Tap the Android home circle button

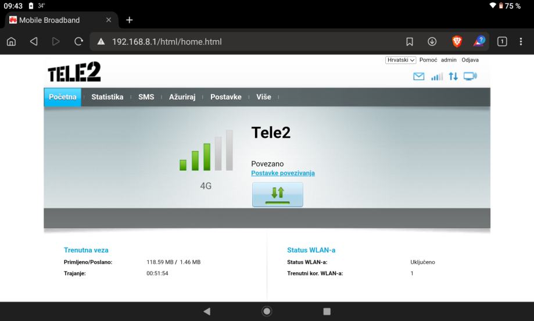[267, 311]
